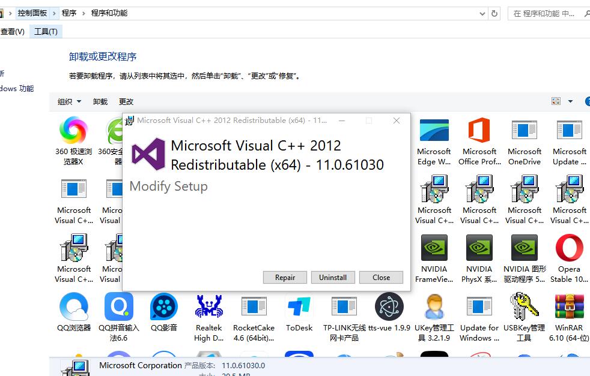
Task: Select the 360 极速浏览器X program icon
Action: click(73, 130)
